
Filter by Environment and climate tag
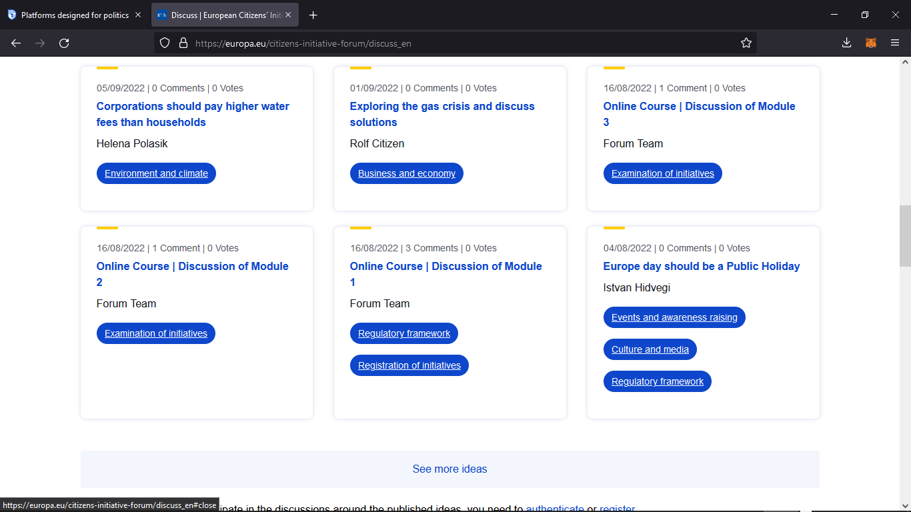(156, 173)
